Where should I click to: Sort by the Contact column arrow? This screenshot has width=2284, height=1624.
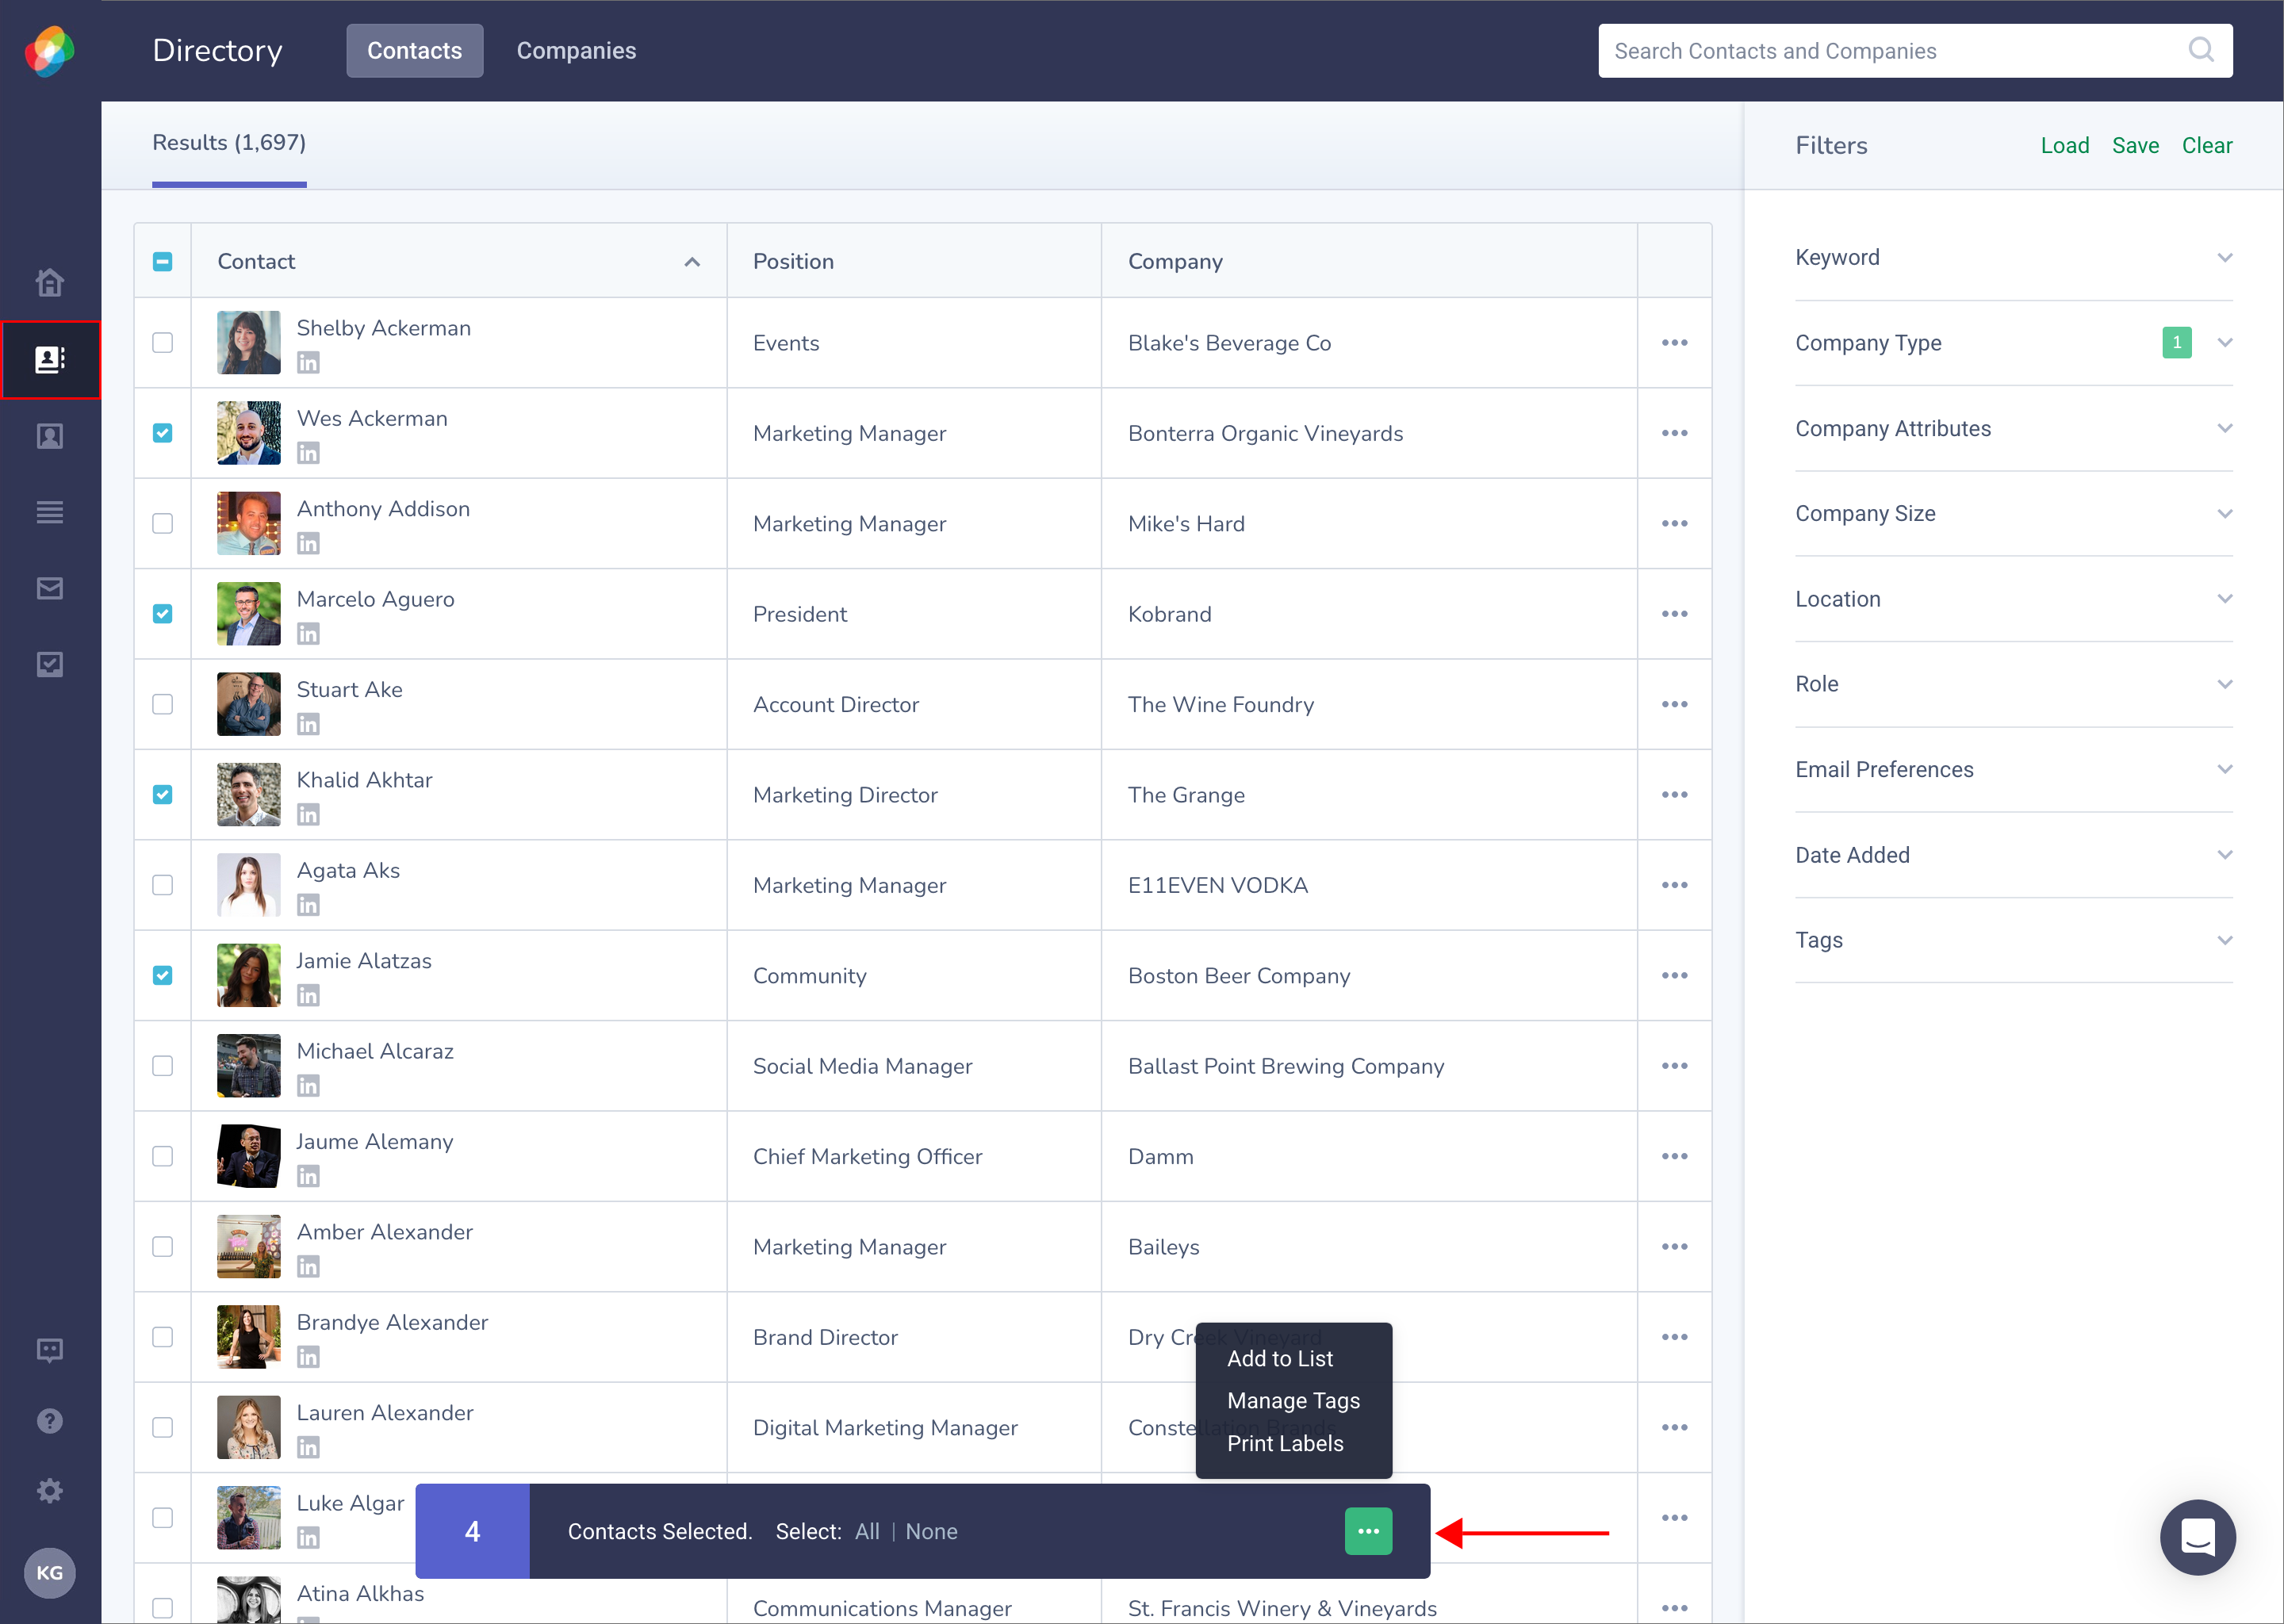pos(692,262)
